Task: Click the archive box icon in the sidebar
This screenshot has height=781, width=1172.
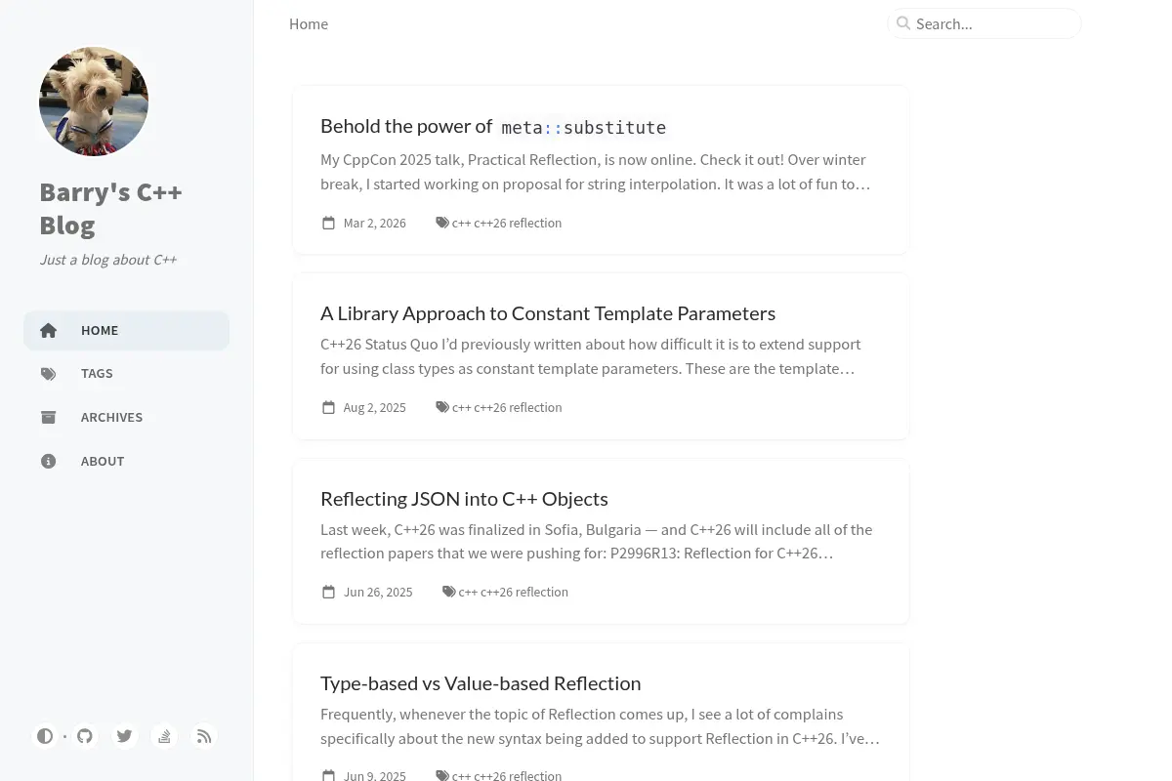Action: pos(49,418)
